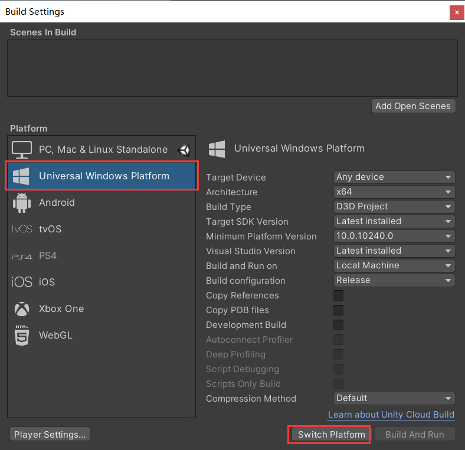Image resolution: width=465 pixels, height=450 pixels.
Task: Click the Add Open Scenes button
Action: [x=413, y=106]
